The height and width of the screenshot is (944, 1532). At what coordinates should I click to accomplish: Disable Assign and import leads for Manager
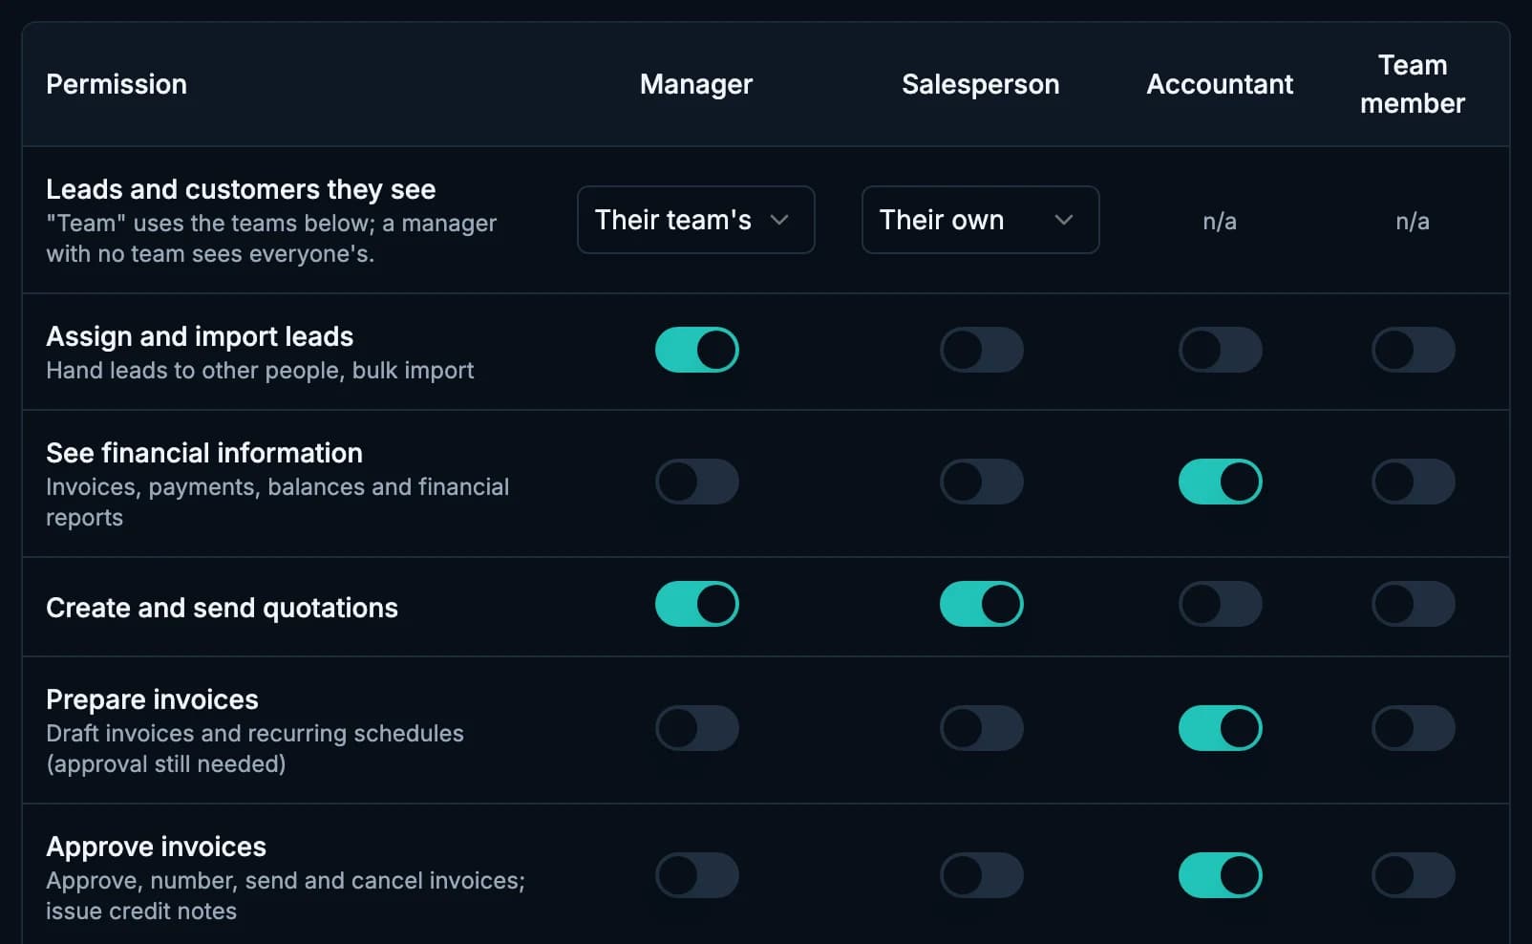696,350
